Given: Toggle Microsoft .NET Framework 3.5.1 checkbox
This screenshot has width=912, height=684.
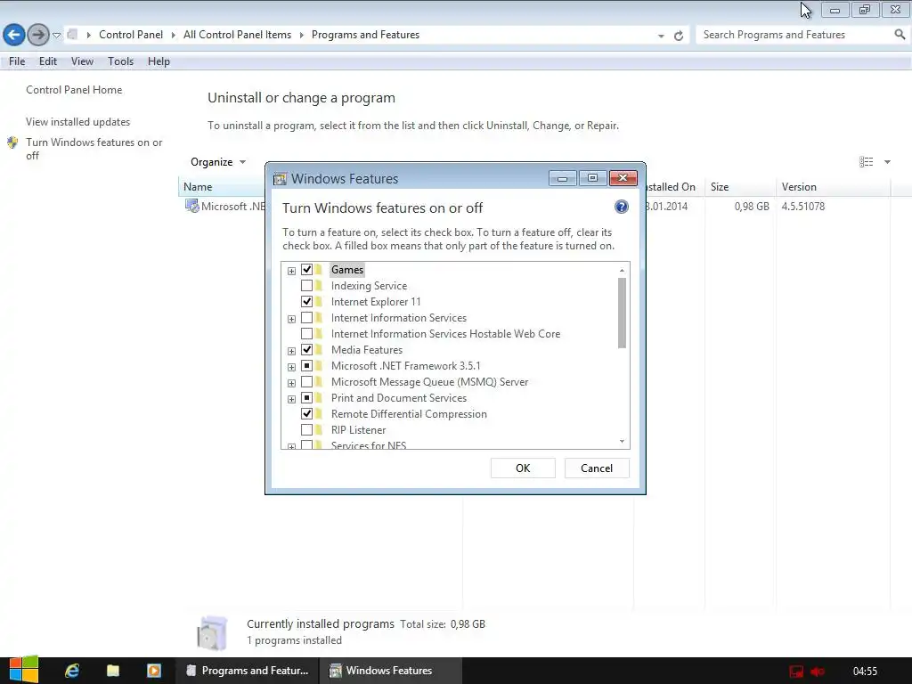Looking at the screenshot, I should pyautogui.click(x=306, y=365).
